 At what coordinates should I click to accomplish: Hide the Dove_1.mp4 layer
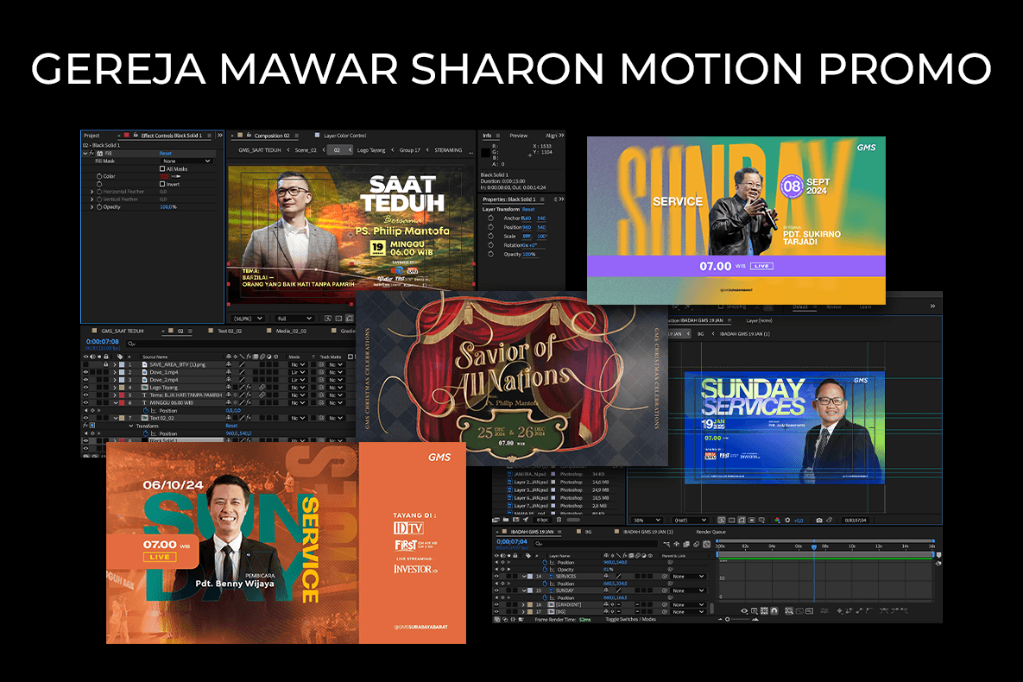(x=85, y=372)
